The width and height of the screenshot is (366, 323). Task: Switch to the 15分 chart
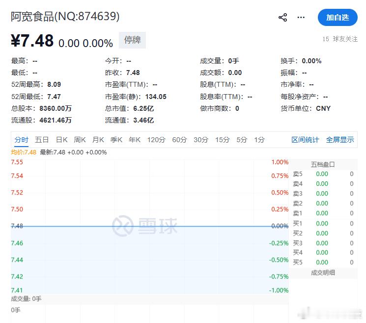(223, 140)
